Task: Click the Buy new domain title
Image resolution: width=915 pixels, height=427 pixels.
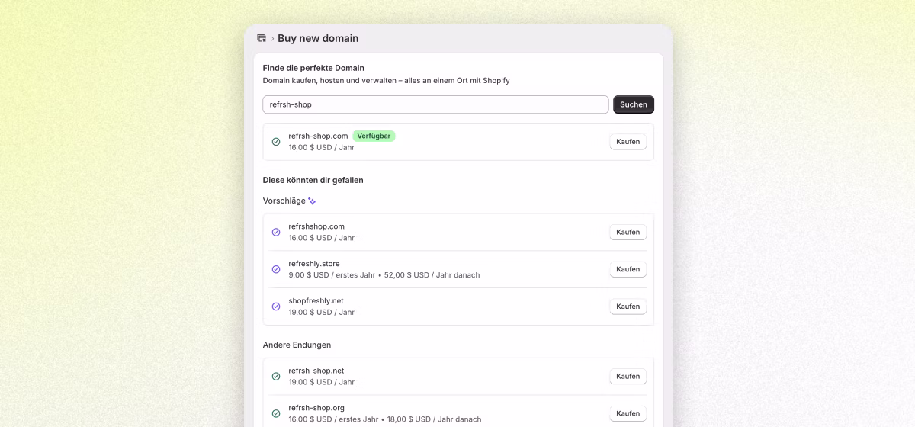Action: (318, 38)
